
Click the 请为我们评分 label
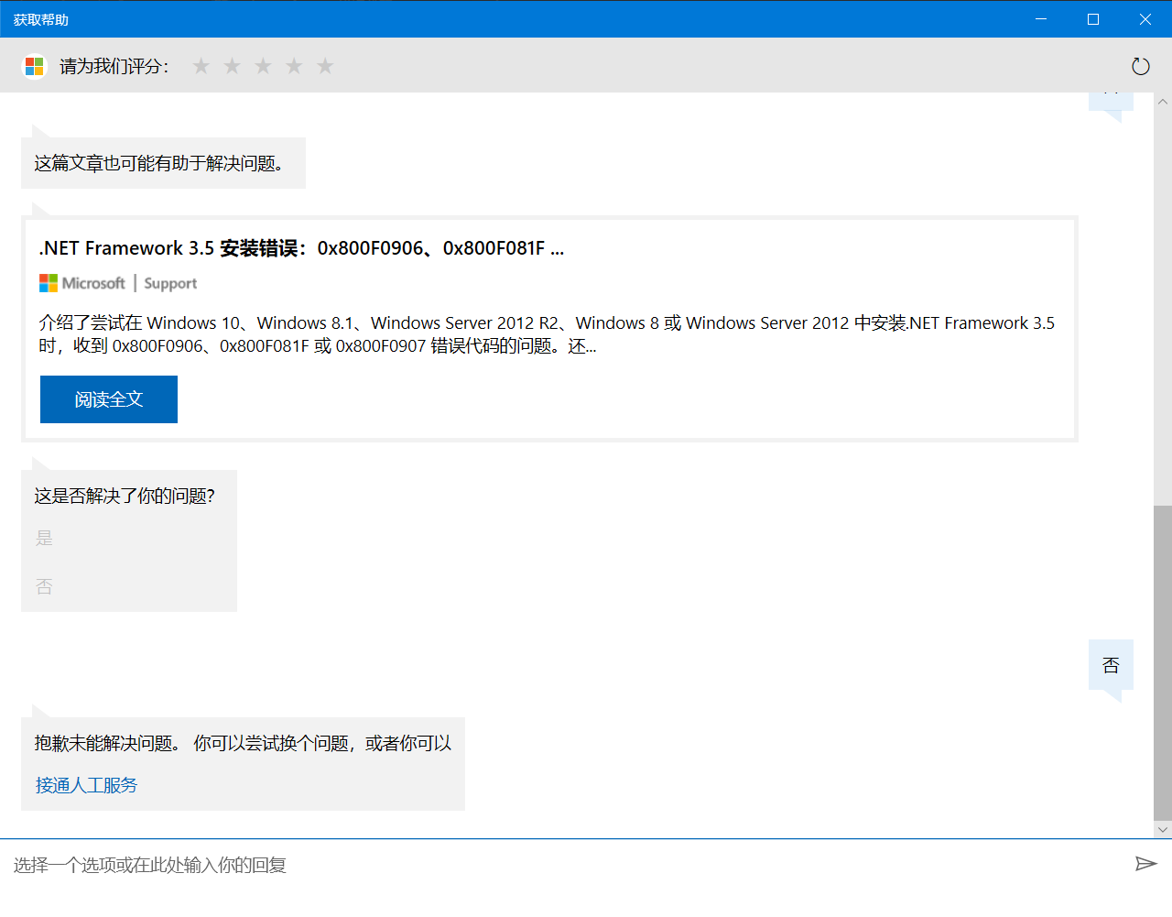(x=114, y=66)
